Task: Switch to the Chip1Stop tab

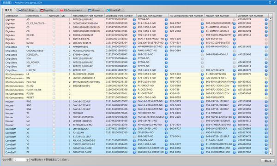Action: point(26,10)
